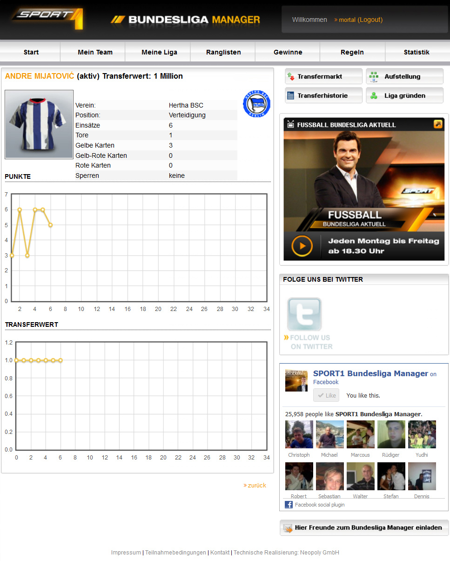Viewport: 450px width, 561px height.
Task: Click the mortal username link
Action: (347, 20)
